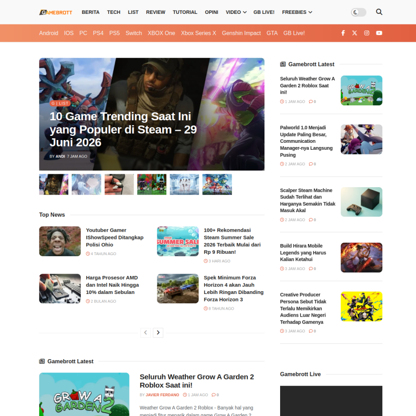This screenshot has height=416, width=416.
Task: Select Android category link
Action: tap(49, 33)
